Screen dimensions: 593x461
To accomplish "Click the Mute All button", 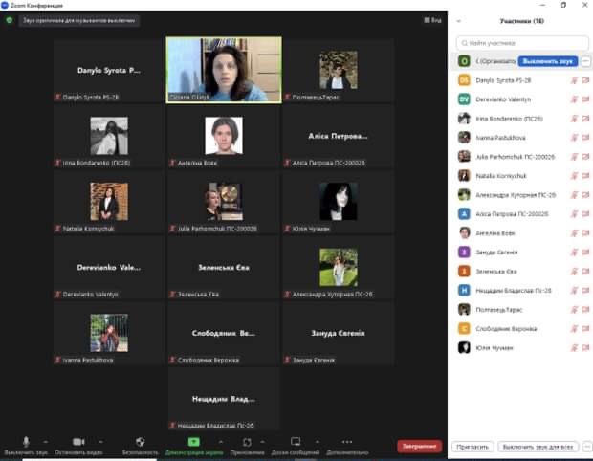I will (x=538, y=447).
